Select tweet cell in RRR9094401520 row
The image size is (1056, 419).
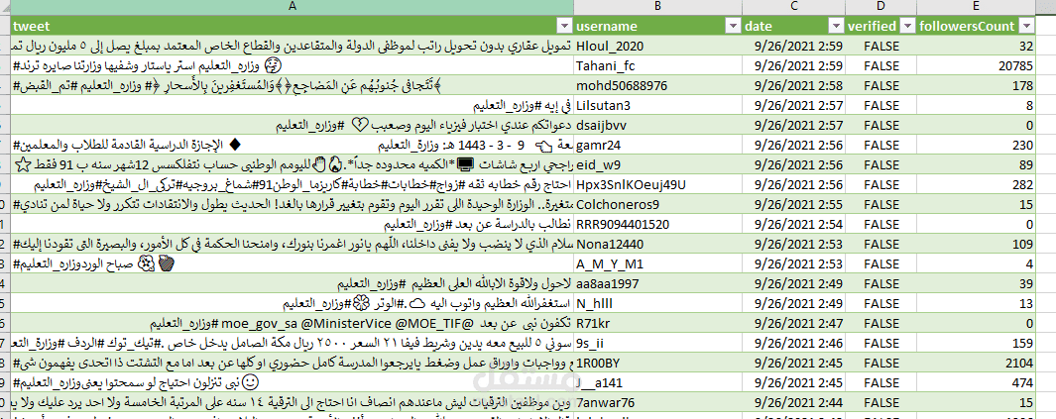293,225
